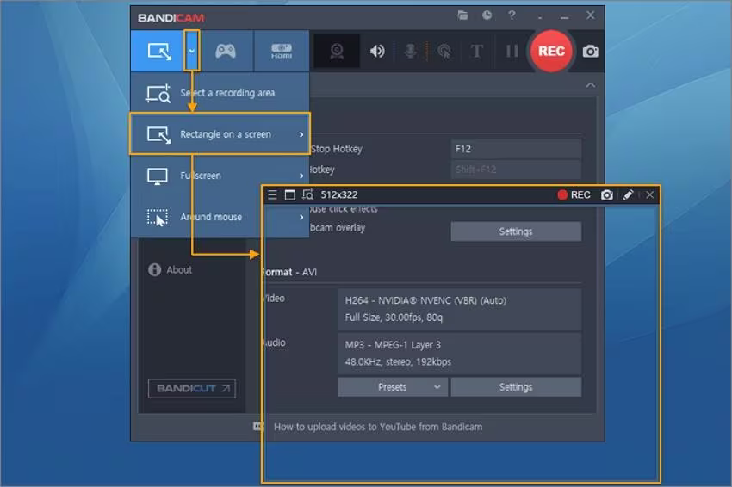The height and width of the screenshot is (487, 732).
Task: Click chat icon beside YouTube tip
Action: (x=257, y=427)
